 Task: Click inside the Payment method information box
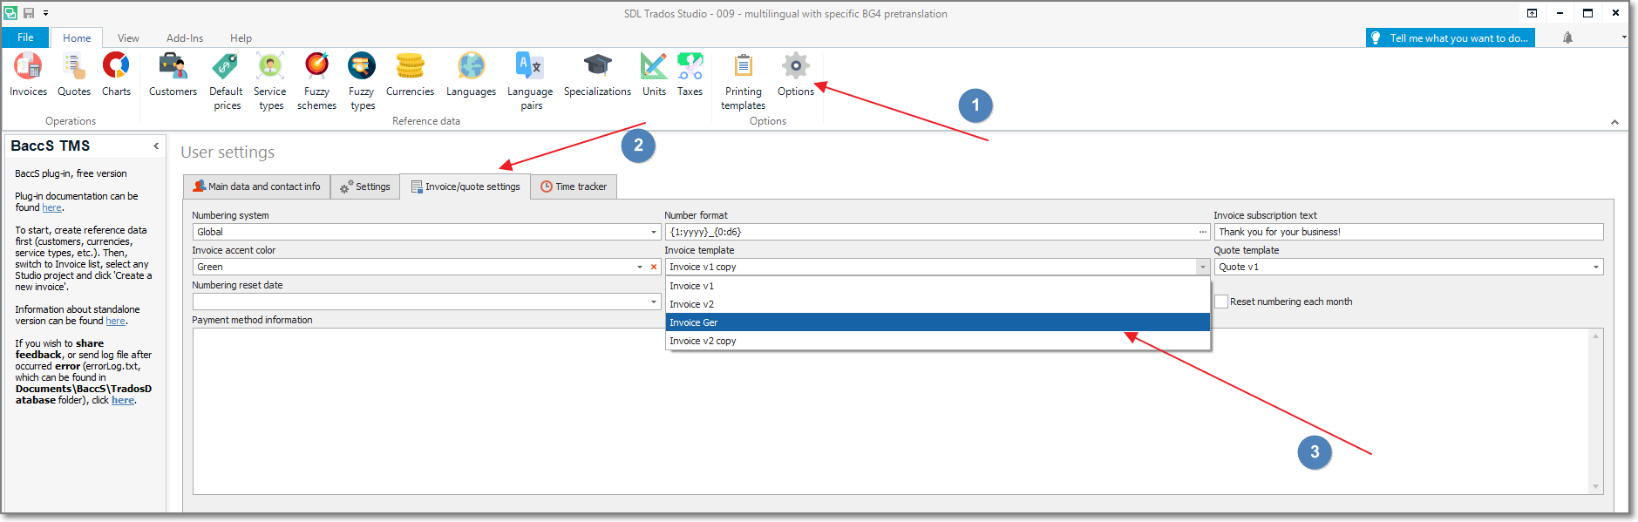coord(890,411)
